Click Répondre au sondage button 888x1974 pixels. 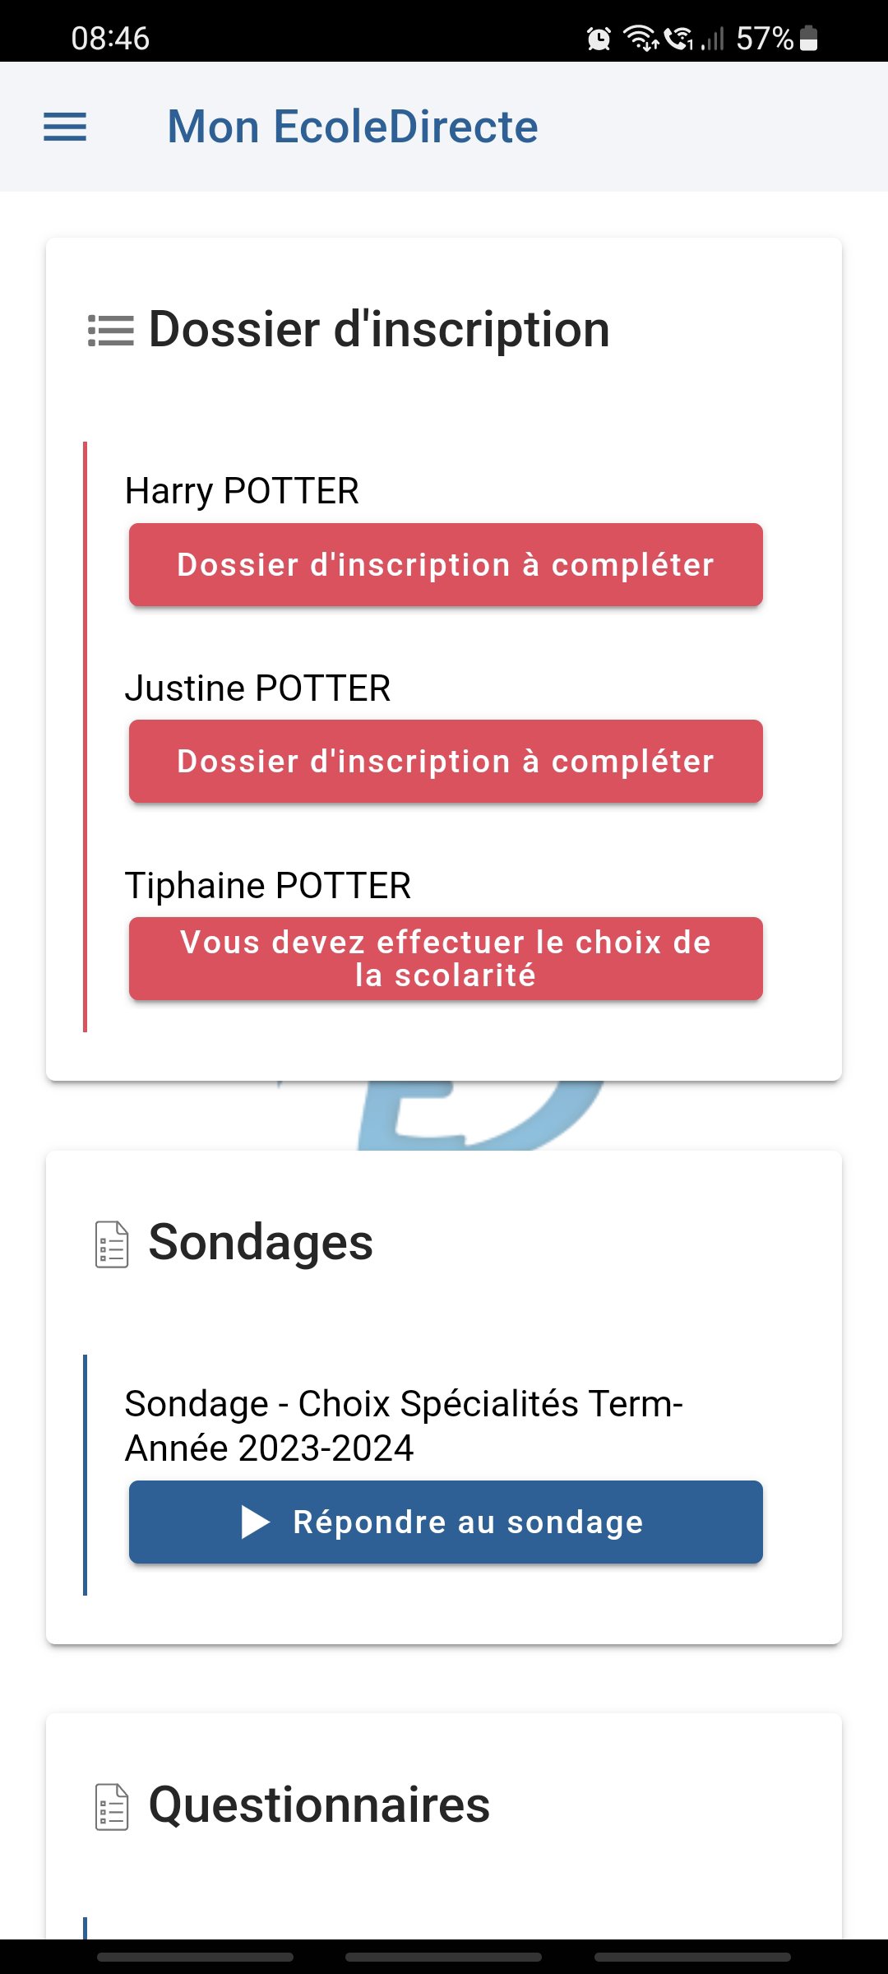tap(446, 1522)
